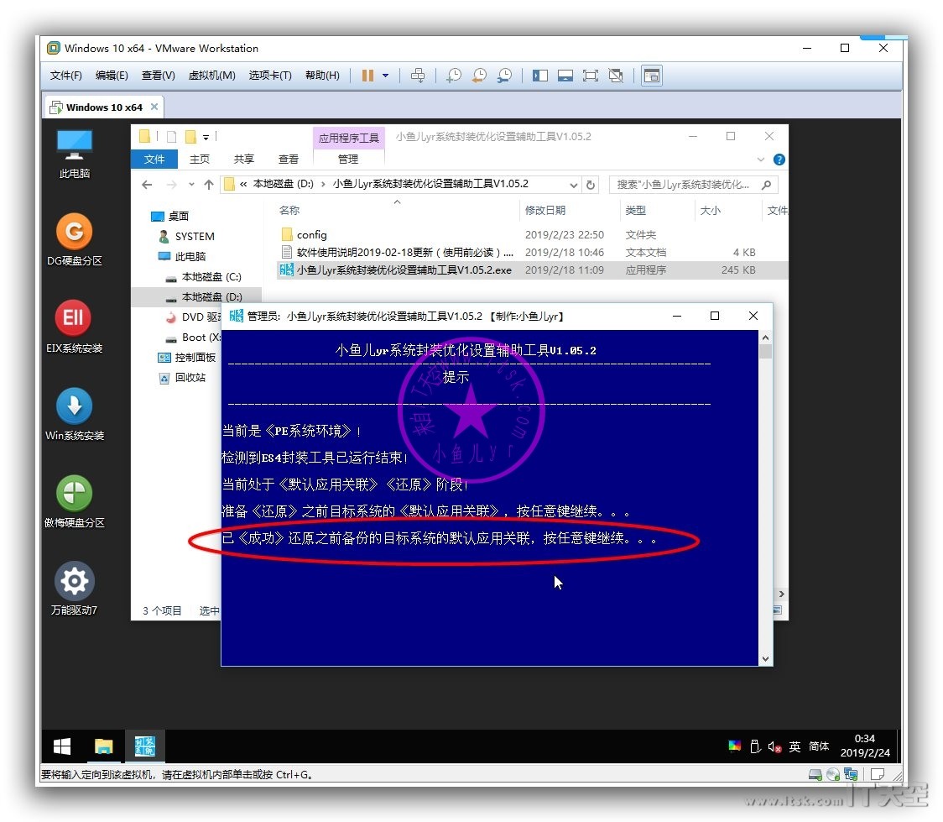
Task: Take a snapshot of the virtual machine
Action: (453, 76)
